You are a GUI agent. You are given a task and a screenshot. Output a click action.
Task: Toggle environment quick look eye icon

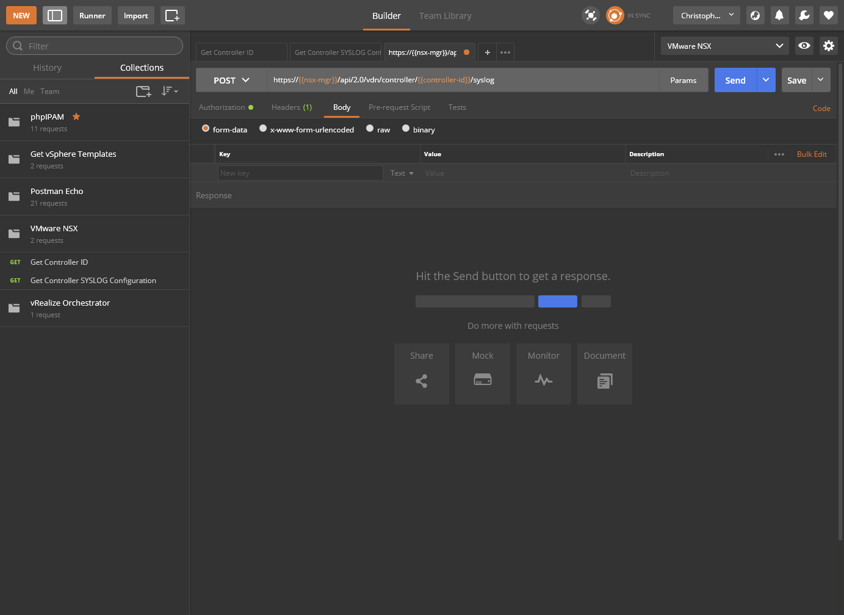804,46
